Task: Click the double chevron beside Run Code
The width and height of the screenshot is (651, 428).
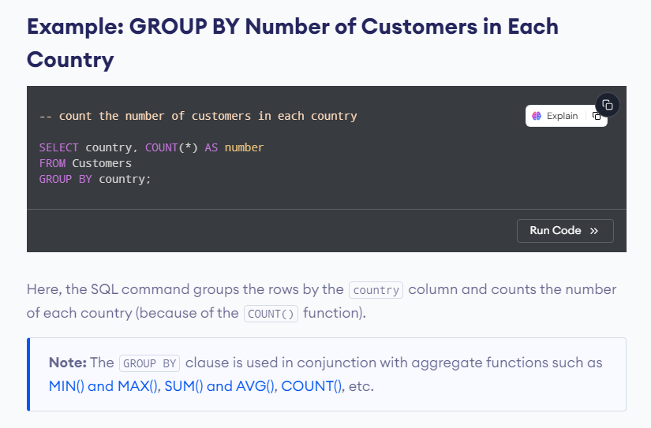Action: [x=594, y=231]
